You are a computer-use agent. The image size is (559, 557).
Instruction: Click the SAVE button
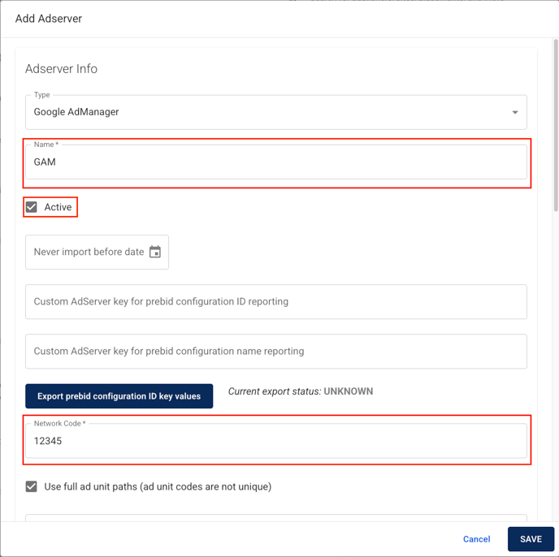coord(531,539)
